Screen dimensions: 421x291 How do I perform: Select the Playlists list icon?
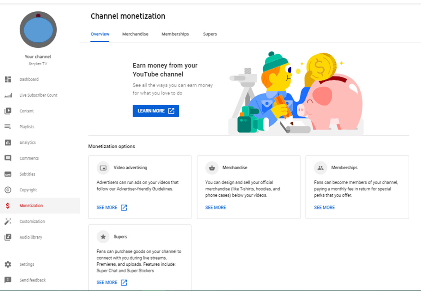pyautogui.click(x=8, y=127)
